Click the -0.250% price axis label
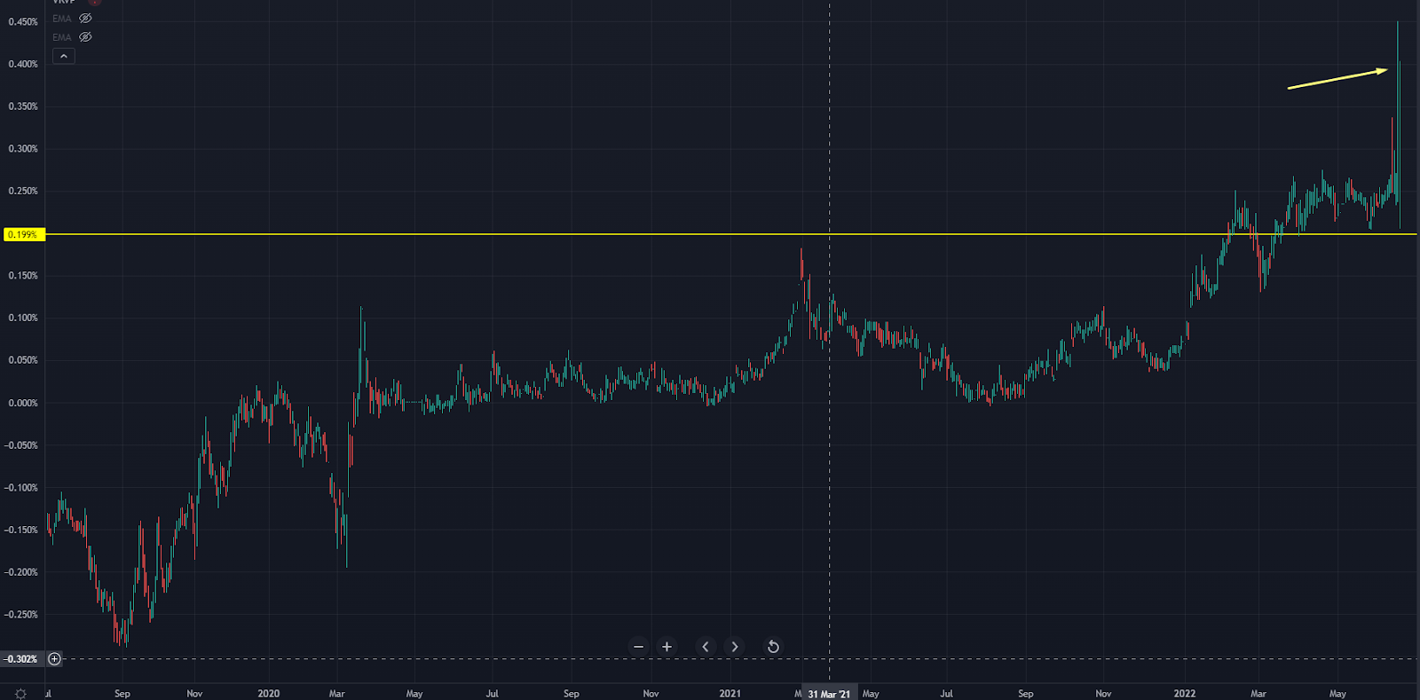Image resolution: width=1420 pixels, height=700 pixels. click(21, 614)
